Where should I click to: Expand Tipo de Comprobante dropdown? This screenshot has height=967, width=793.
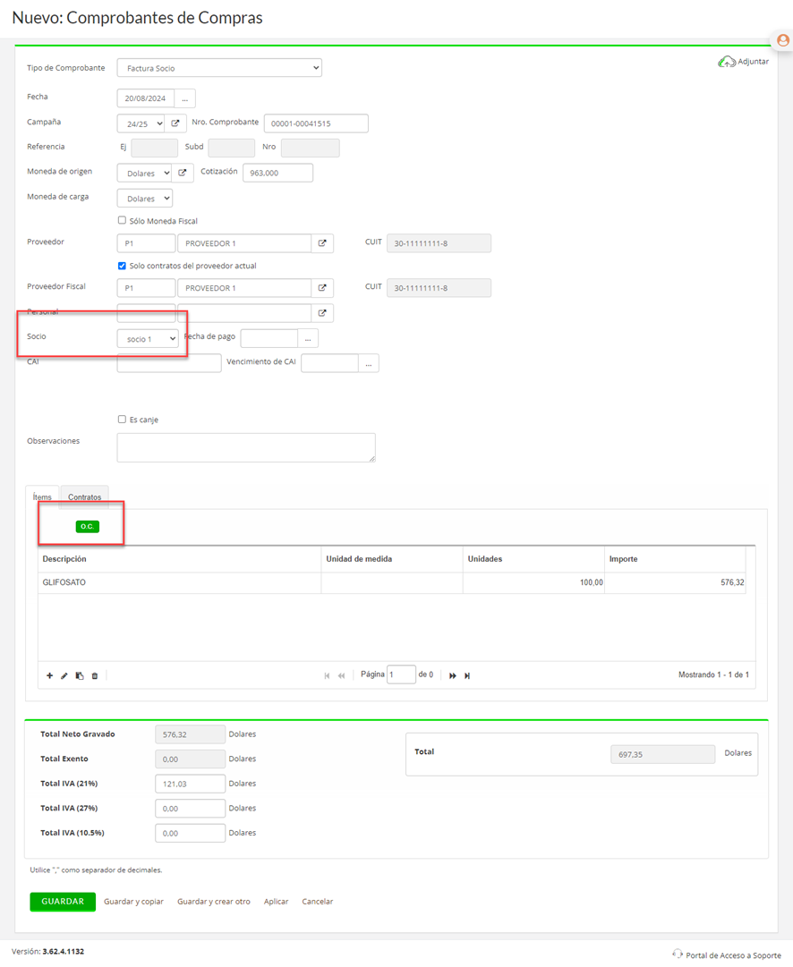pos(219,68)
